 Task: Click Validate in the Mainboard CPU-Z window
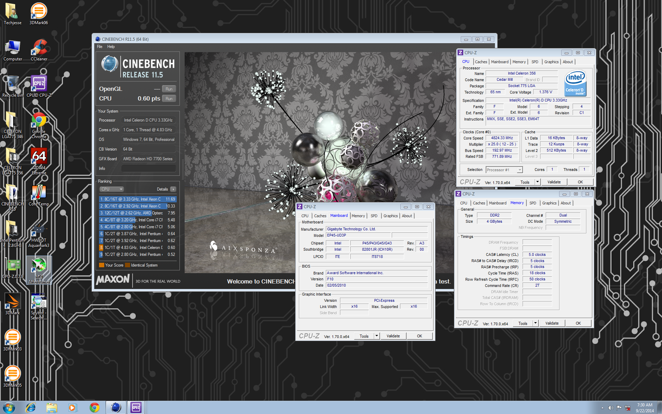(393, 336)
